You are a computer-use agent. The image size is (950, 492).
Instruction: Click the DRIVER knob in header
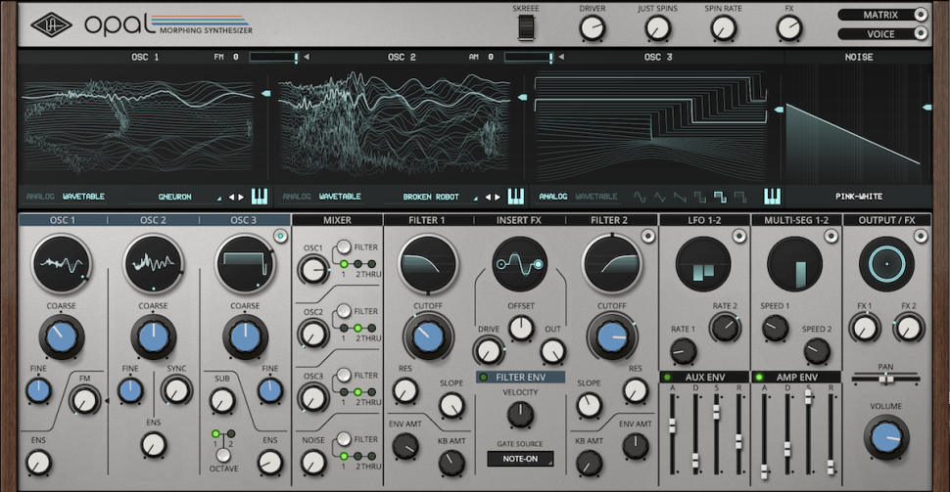592,27
